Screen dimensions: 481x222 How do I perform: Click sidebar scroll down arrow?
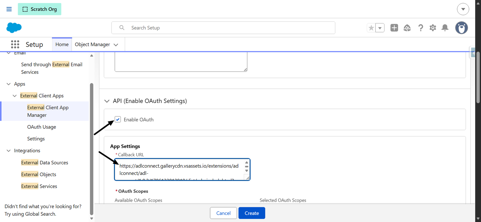(92, 218)
